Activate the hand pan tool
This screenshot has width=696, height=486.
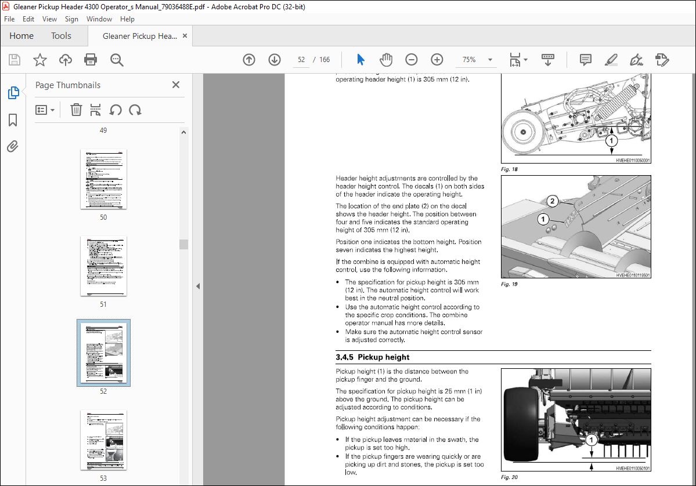click(386, 60)
